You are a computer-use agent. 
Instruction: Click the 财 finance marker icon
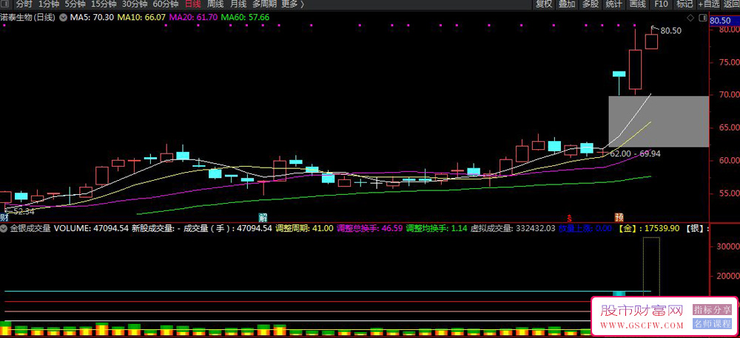4,218
